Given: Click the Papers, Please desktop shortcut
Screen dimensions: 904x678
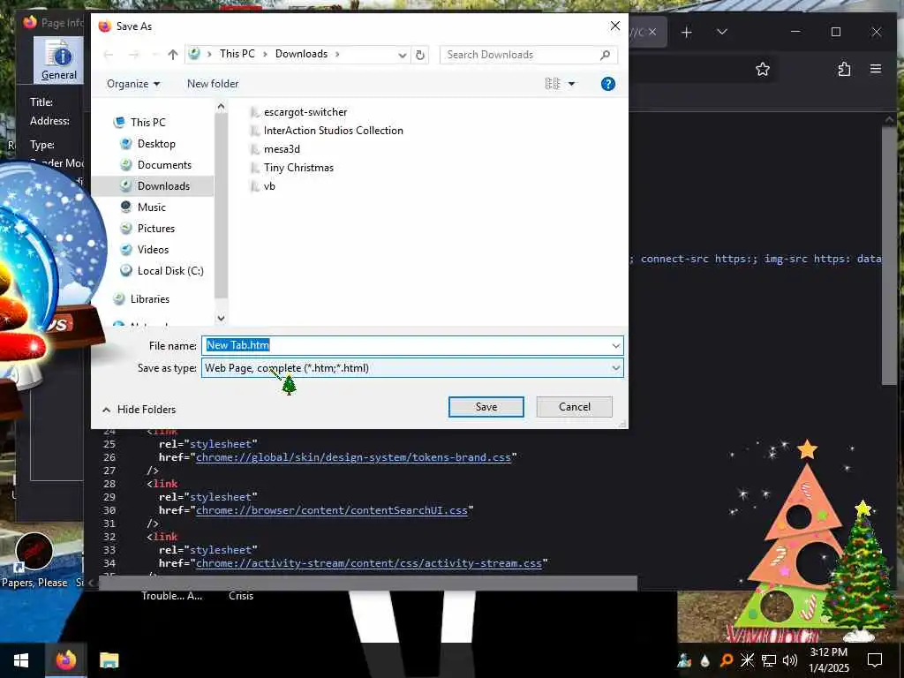Looking at the screenshot, I should pyautogui.click(x=34, y=560).
